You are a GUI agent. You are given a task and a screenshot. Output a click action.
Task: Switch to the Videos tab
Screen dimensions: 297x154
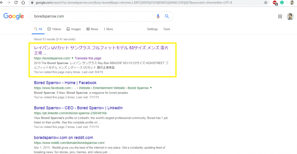(54, 29)
